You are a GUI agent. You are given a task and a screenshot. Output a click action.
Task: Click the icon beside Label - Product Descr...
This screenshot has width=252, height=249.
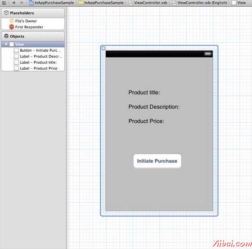[16, 56]
